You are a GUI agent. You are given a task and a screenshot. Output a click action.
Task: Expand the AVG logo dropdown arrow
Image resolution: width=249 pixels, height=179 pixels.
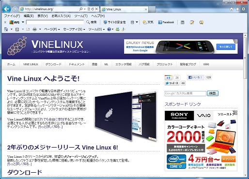(23, 22)
